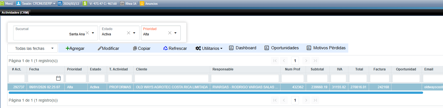
Task: Open the Anuncios lightbulb icon
Action: (142, 3)
